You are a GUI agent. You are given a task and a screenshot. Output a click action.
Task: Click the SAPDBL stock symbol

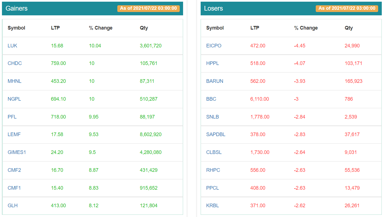tap(216, 134)
